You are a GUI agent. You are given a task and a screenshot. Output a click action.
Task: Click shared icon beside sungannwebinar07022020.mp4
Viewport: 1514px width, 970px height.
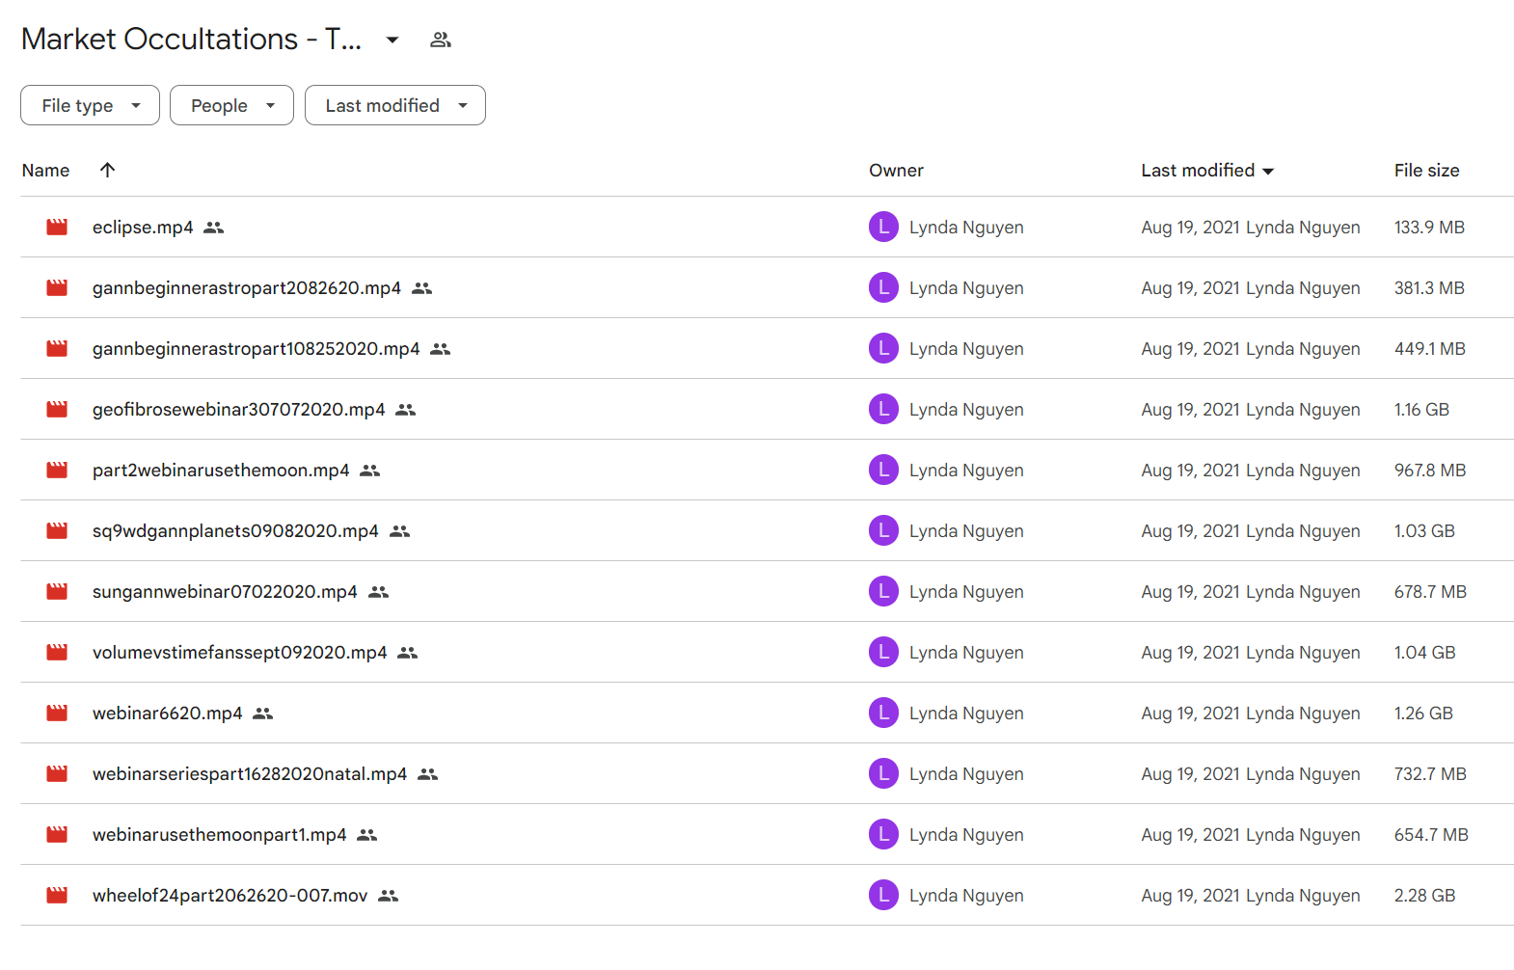click(x=379, y=592)
